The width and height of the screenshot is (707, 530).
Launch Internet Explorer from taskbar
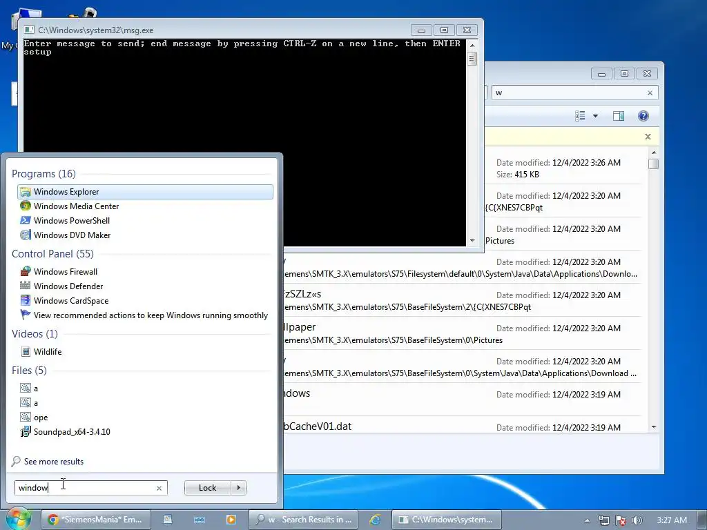375,520
